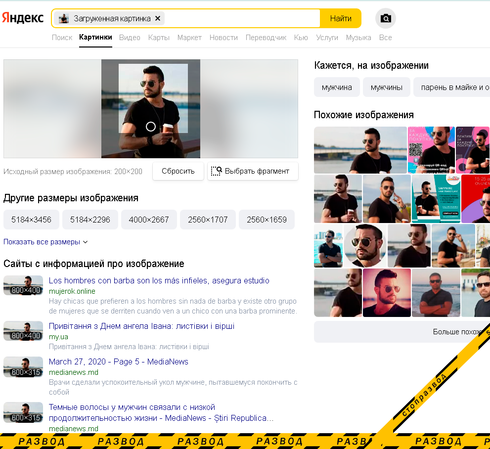Click in the search input field

point(241,18)
